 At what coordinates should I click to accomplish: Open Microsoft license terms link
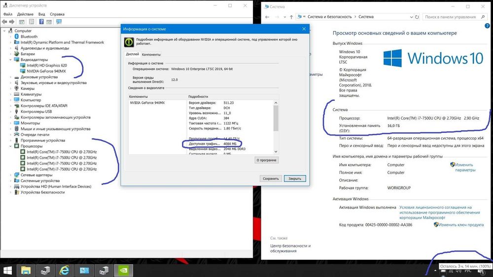(439, 213)
